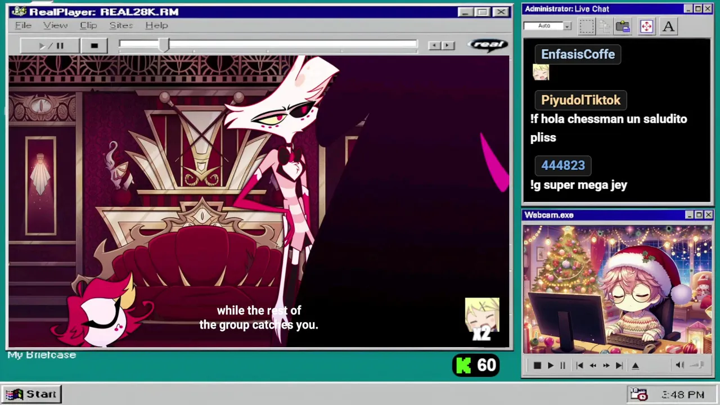The width and height of the screenshot is (720, 405).
Task: Click the Webcam video image
Action: pyautogui.click(x=617, y=290)
